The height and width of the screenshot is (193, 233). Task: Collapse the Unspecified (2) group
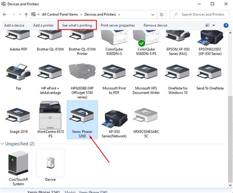tap(2, 144)
